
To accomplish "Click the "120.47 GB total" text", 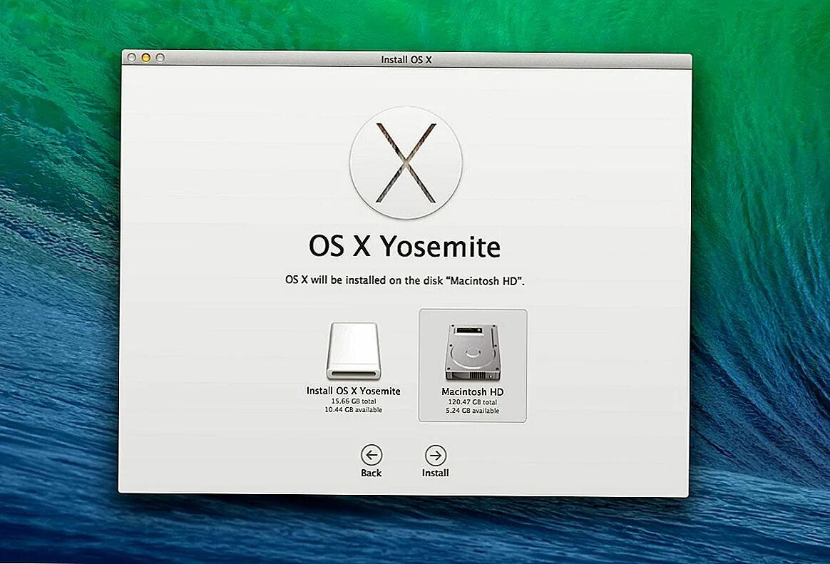I will (473, 402).
